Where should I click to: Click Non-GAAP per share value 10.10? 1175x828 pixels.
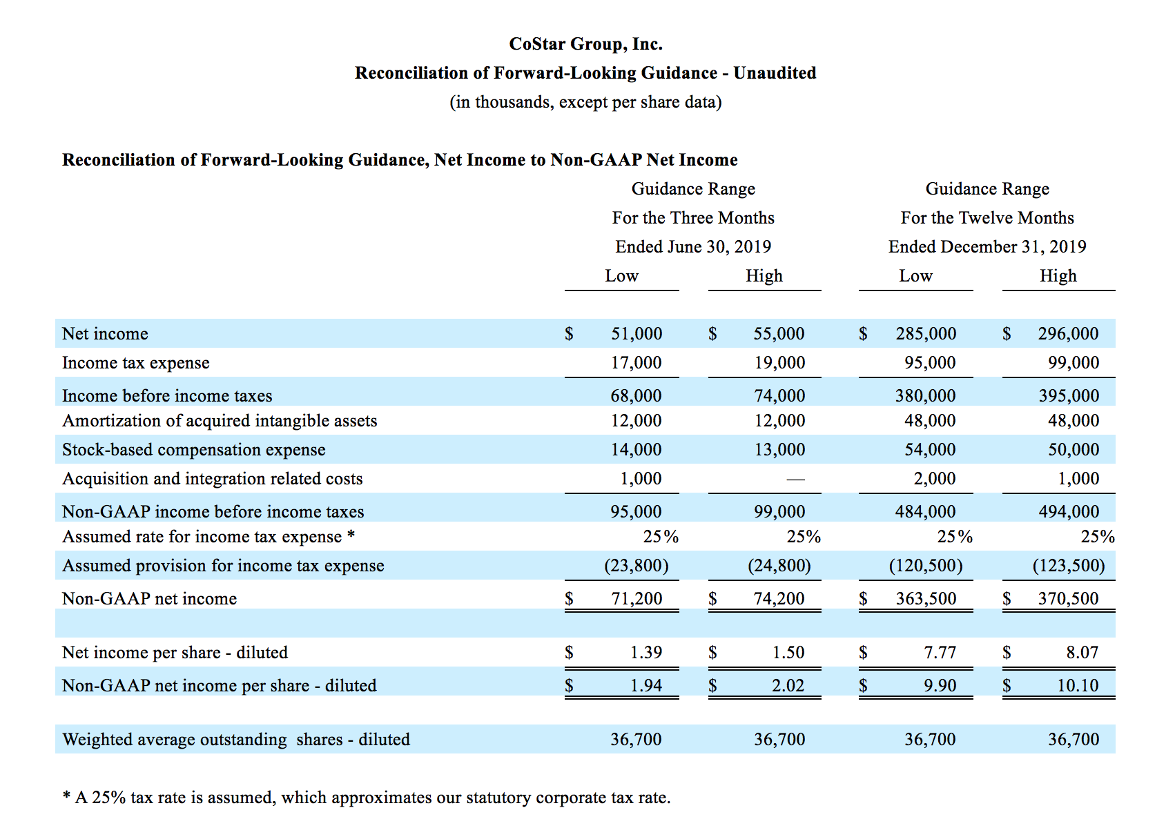point(1078,686)
